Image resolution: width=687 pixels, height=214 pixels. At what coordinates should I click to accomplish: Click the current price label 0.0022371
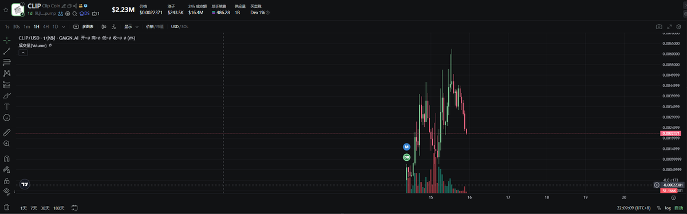(x=669, y=133)
